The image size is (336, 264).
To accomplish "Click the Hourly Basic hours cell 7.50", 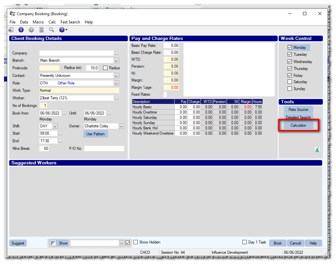I will pyautogui.click(x=257, y=107).
